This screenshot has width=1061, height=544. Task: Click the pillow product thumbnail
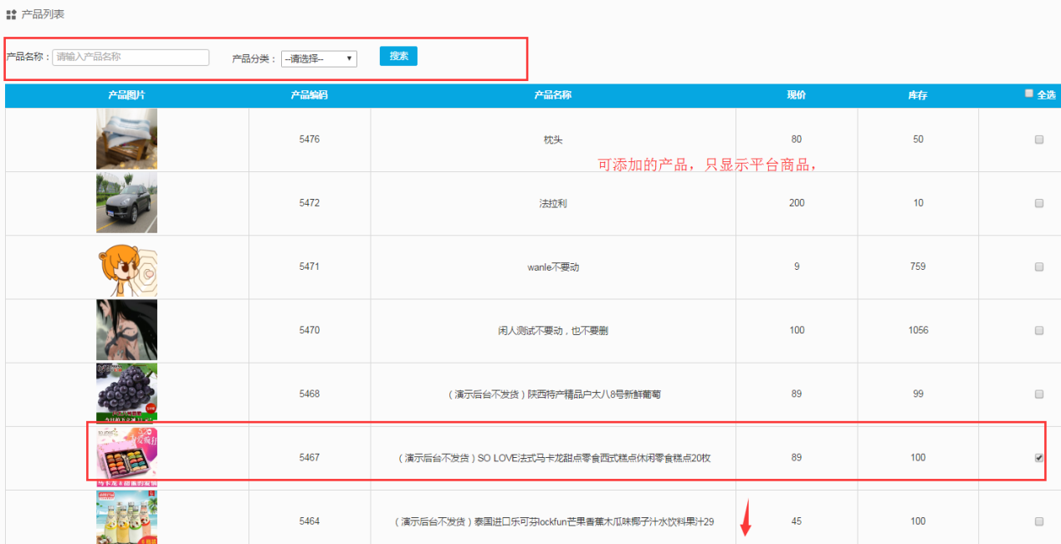pos(126,139)
